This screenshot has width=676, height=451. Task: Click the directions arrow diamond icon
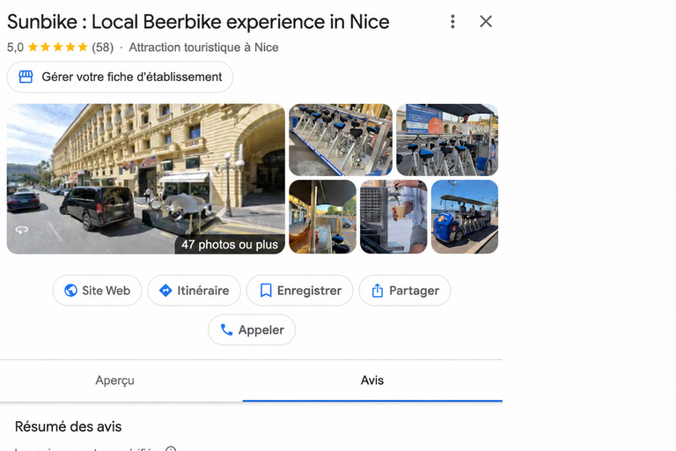pyautogui.click(x=165, y=291)
